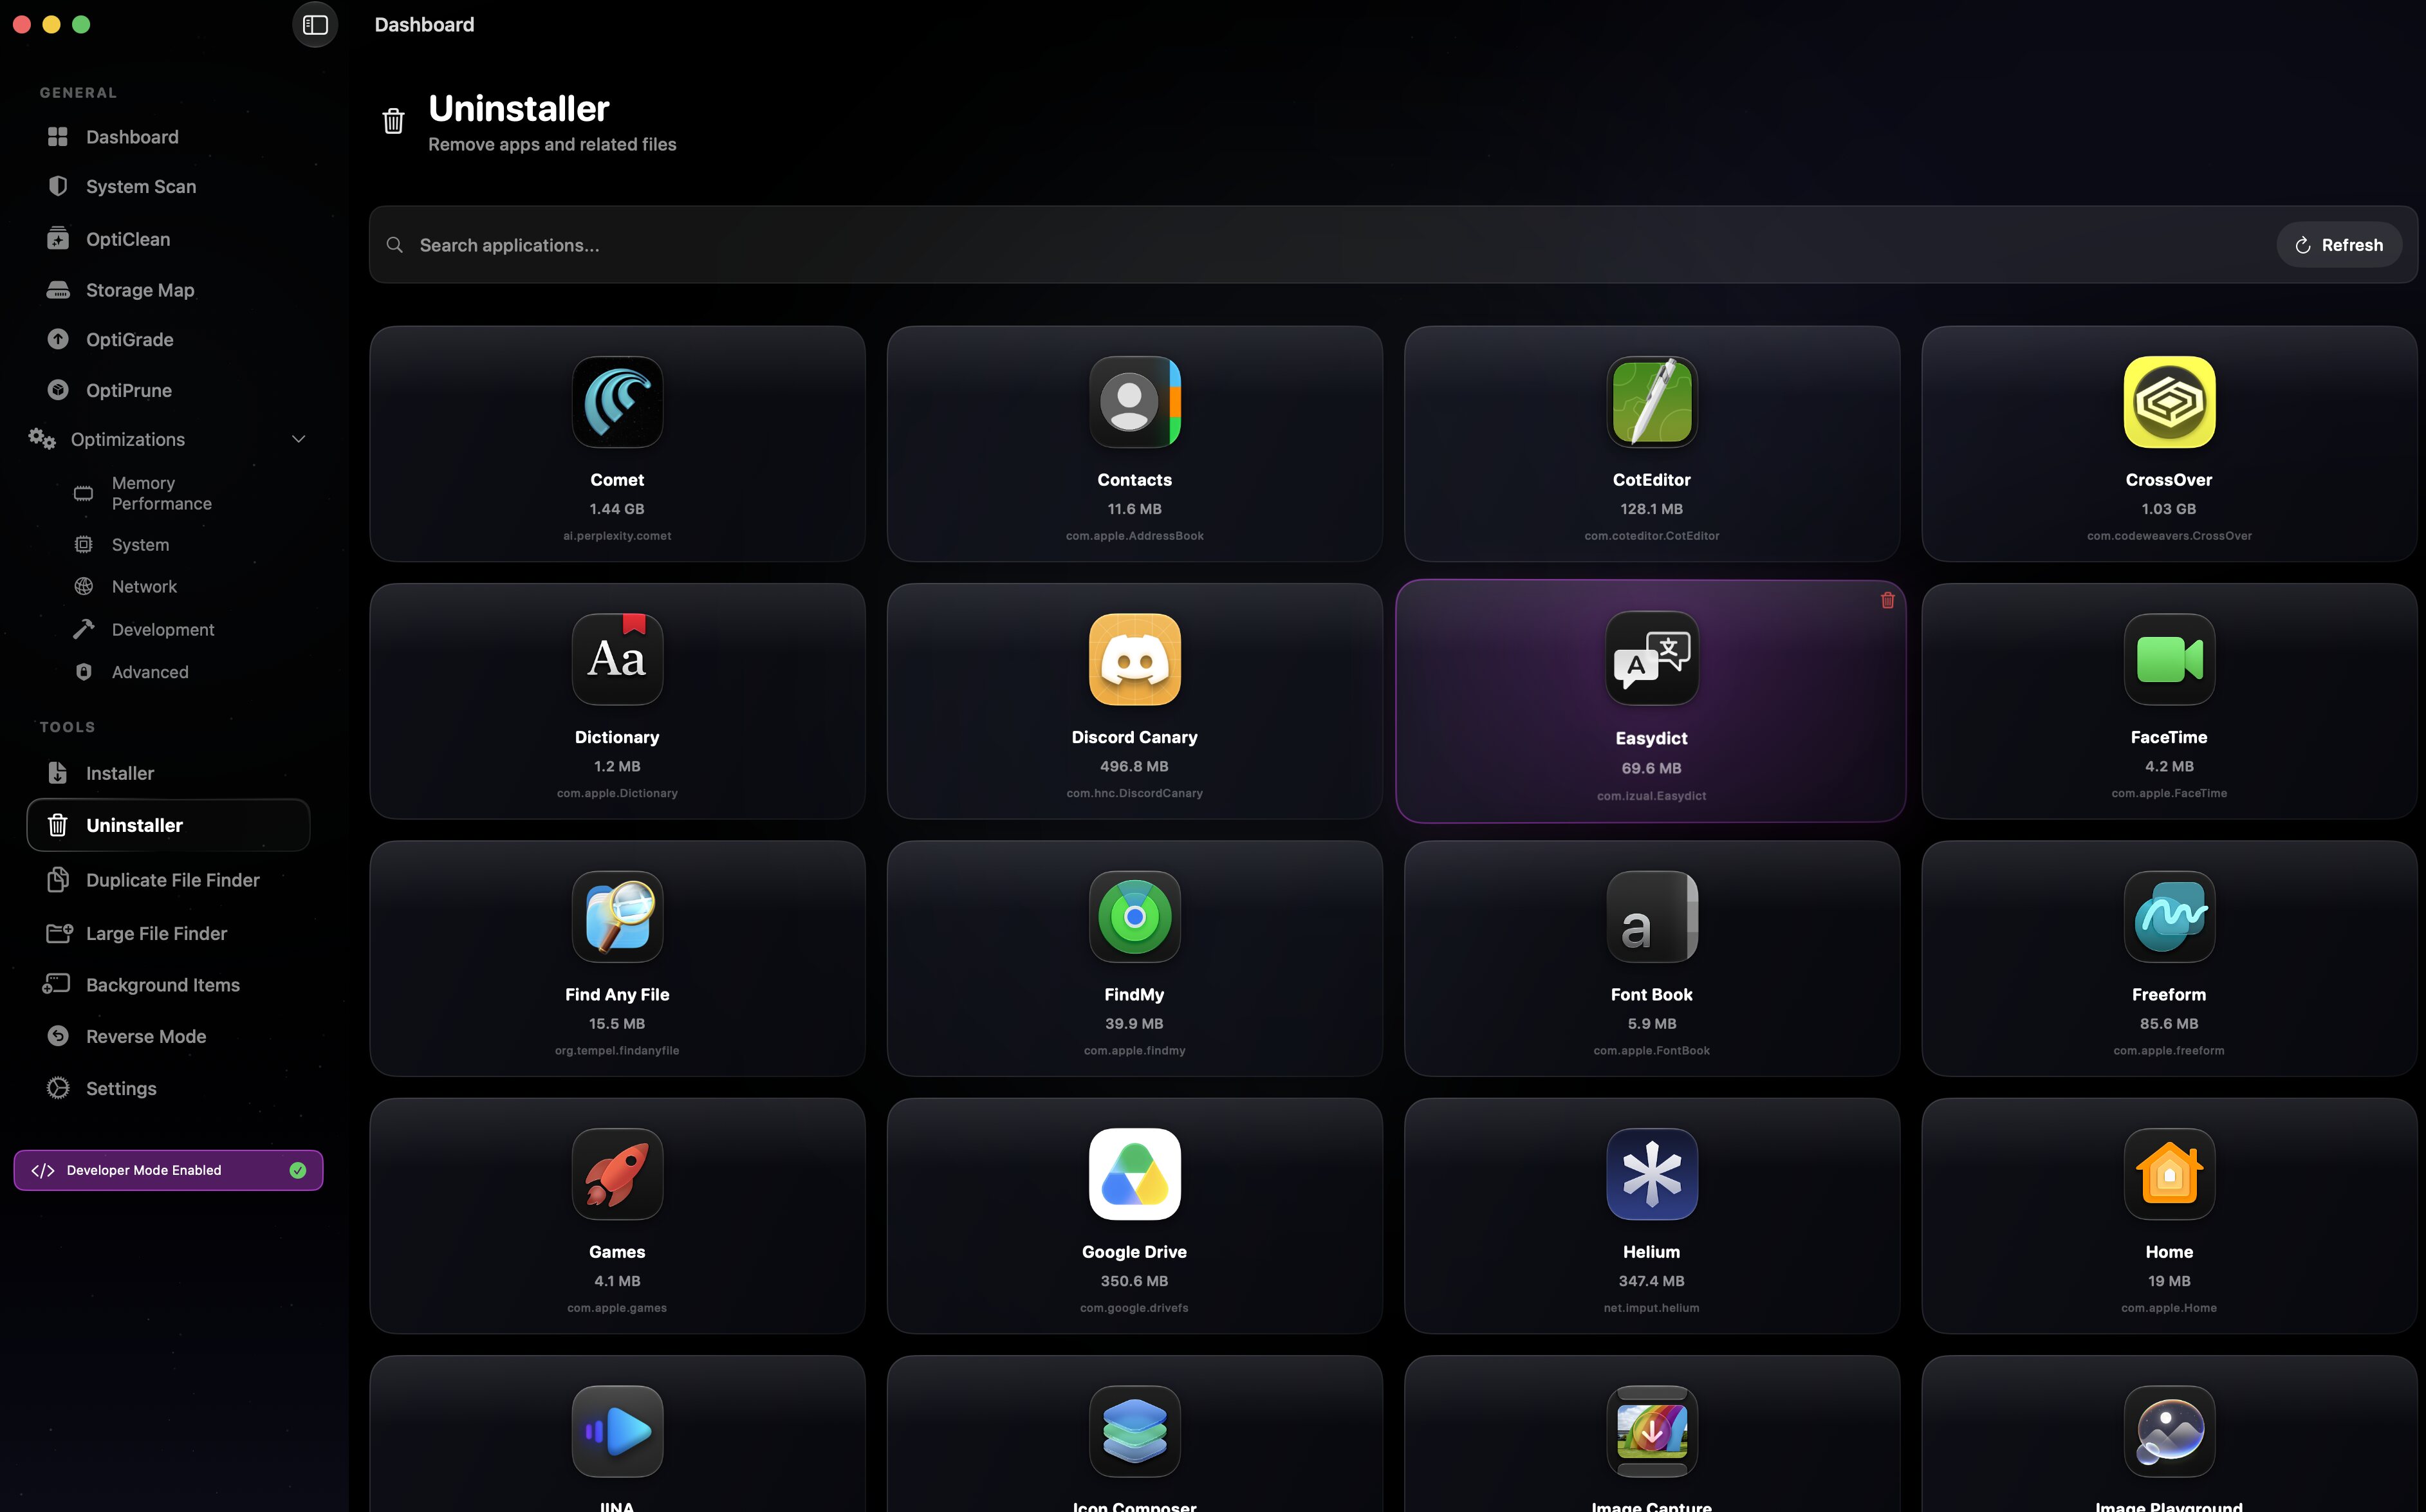Click the Freeform app icon
Image resolution: width=2426 pixels, height=1512 pixels.
[x=2168, y=916]
